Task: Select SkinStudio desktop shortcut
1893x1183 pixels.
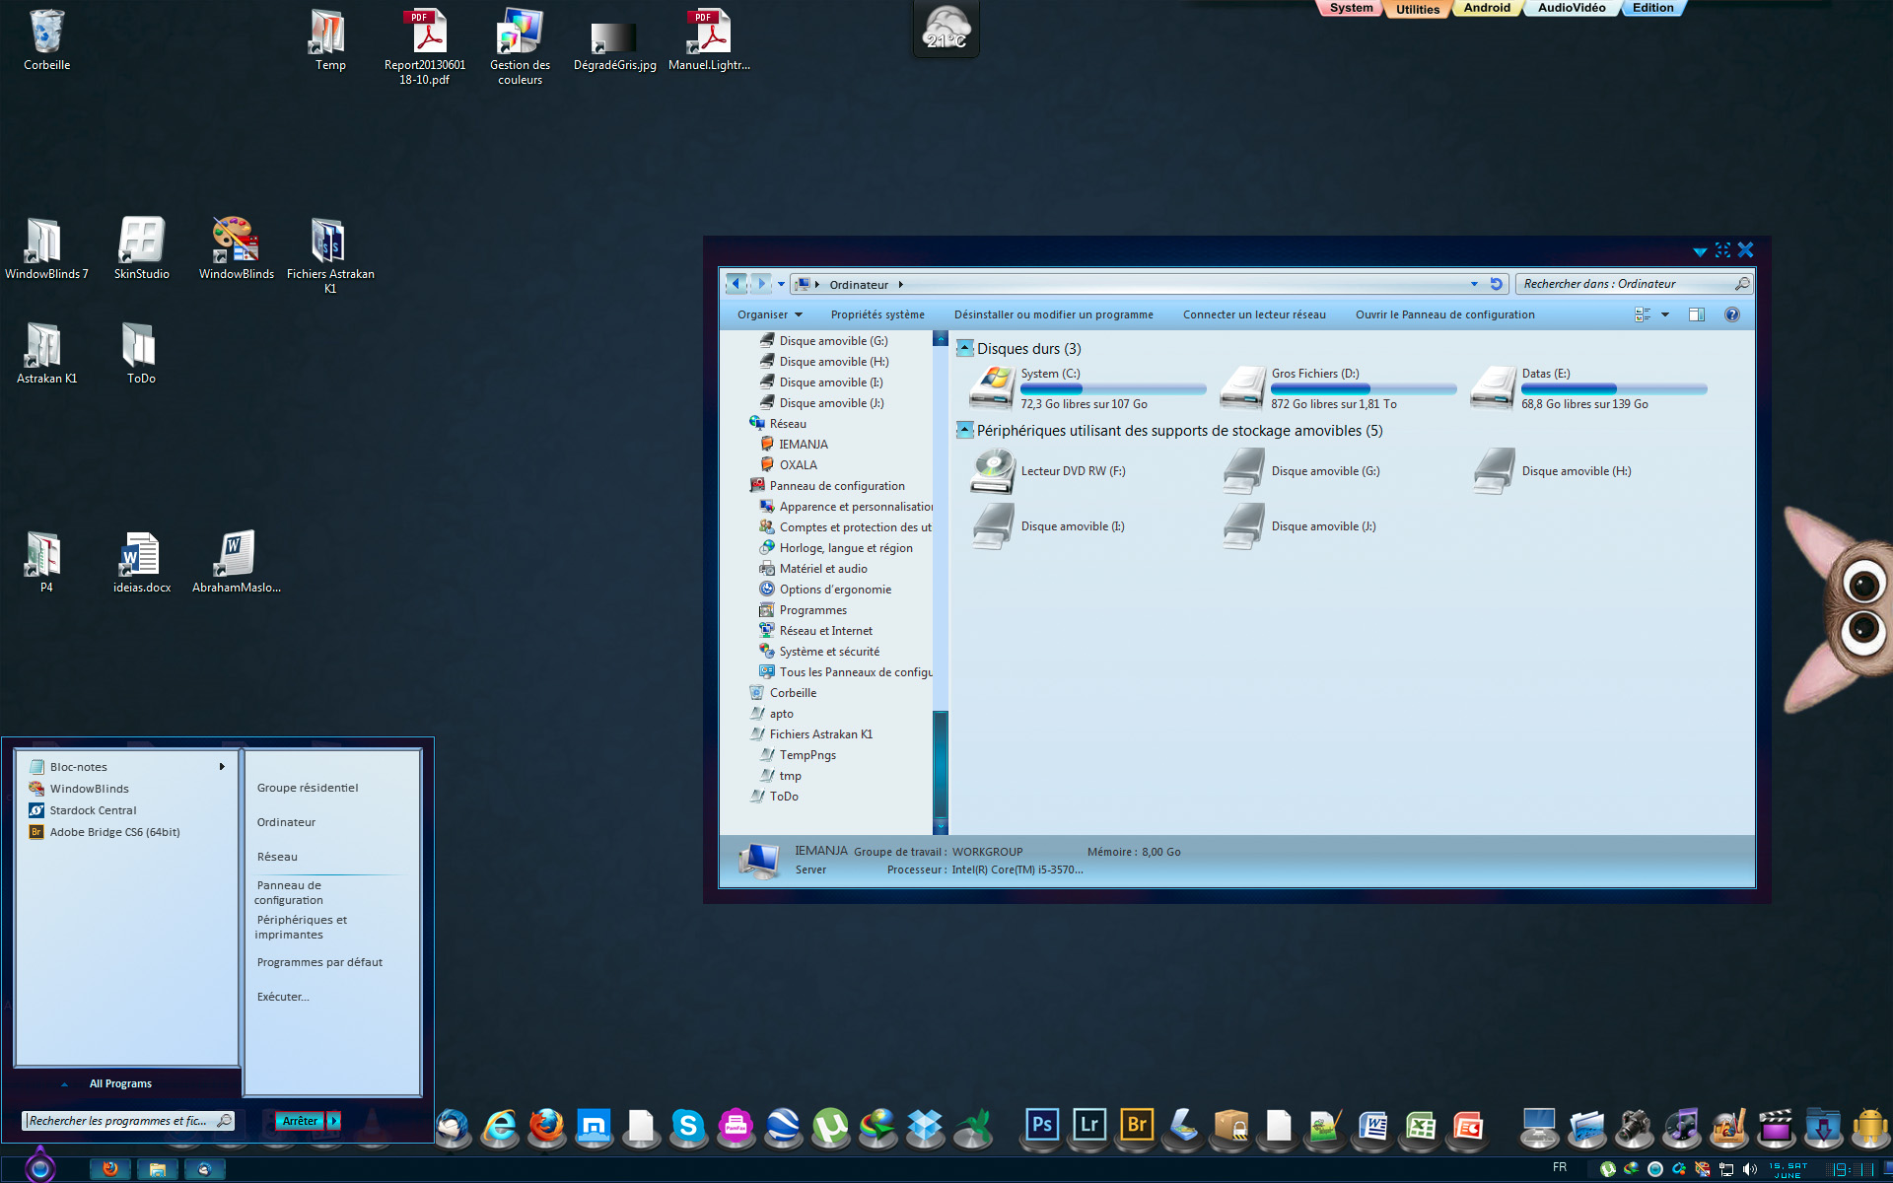Action: (141, 248)
